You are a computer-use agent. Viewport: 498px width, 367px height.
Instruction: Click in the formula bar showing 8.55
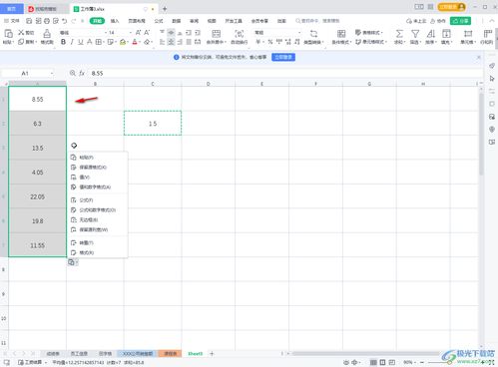coord(286,73)
